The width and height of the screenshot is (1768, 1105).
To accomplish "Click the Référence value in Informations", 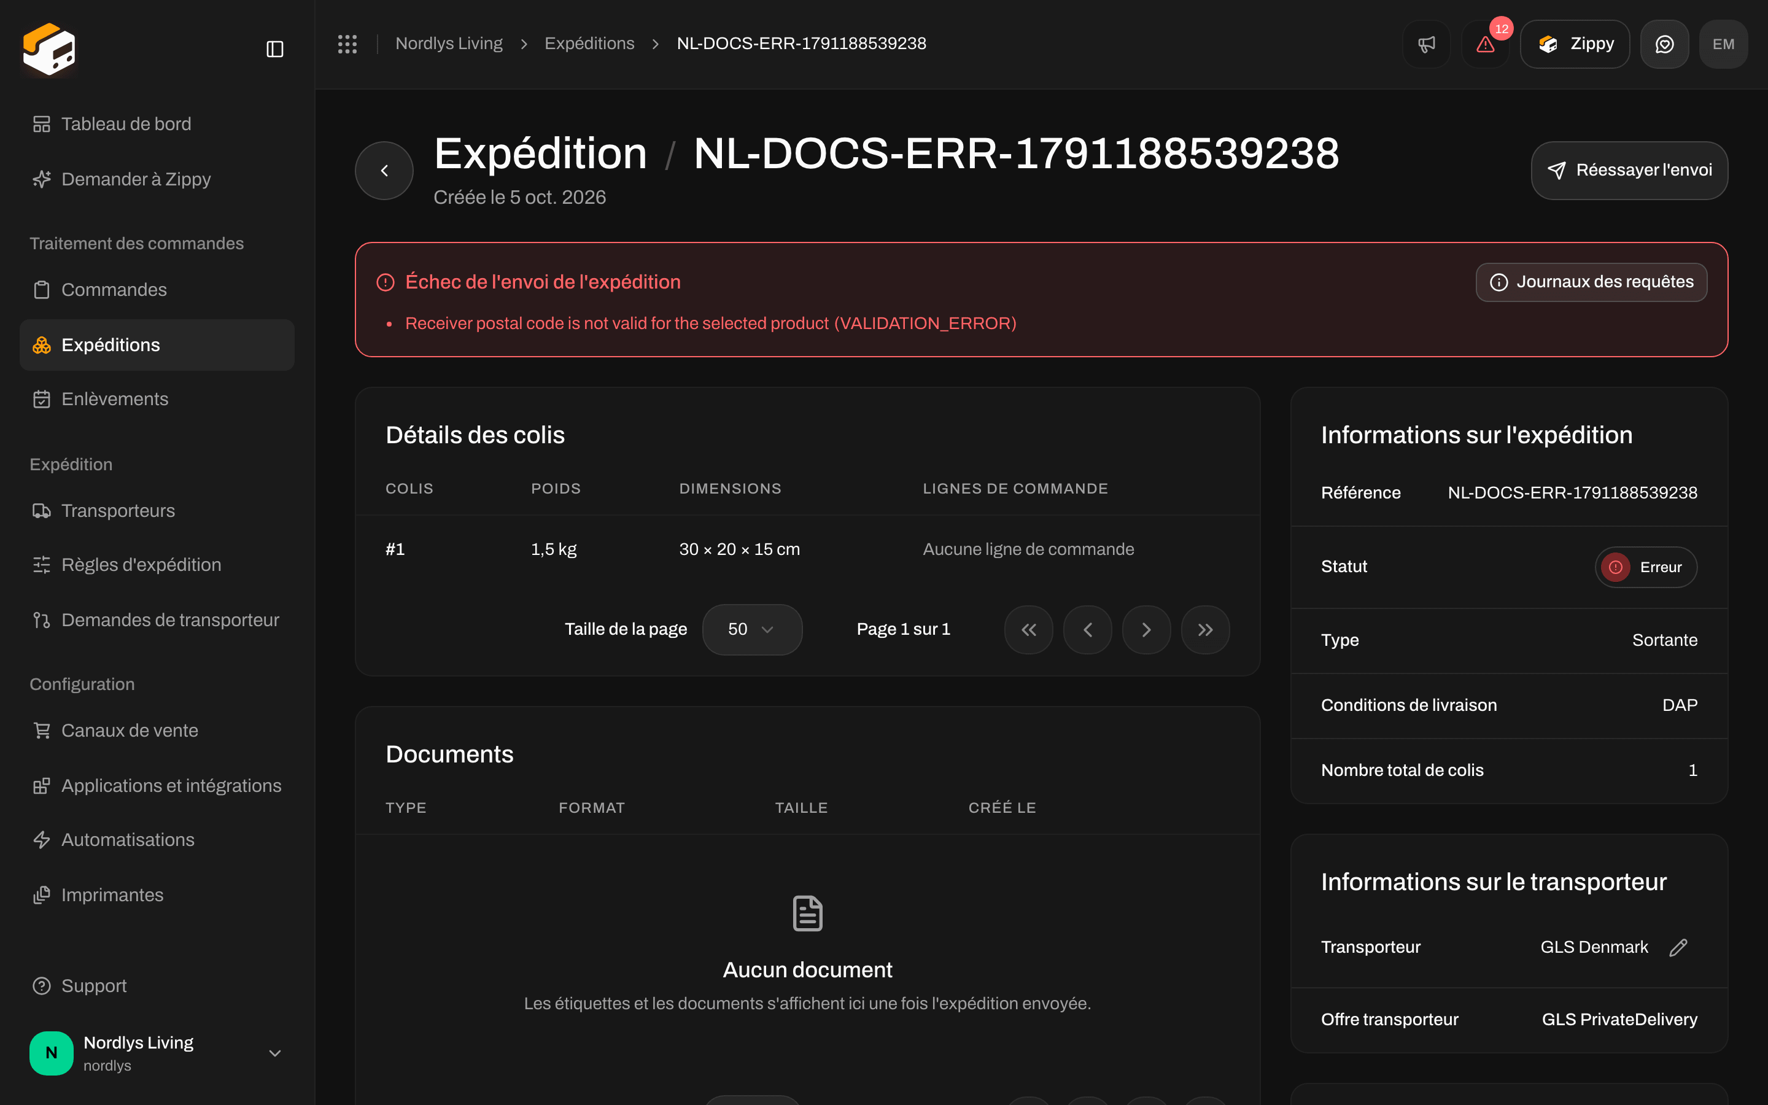I will point(1572,492).
